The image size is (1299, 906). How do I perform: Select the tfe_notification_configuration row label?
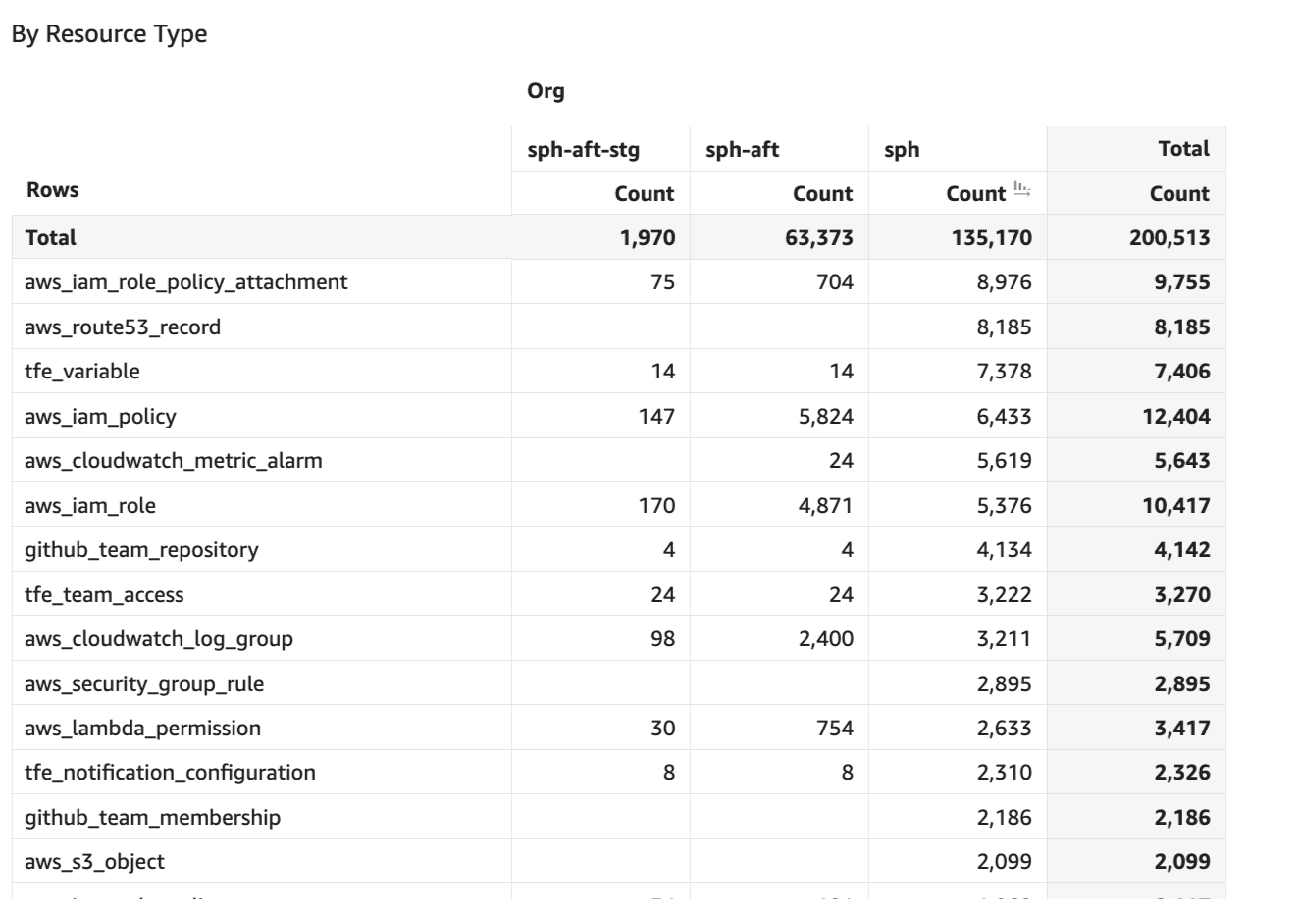[171, 773]
